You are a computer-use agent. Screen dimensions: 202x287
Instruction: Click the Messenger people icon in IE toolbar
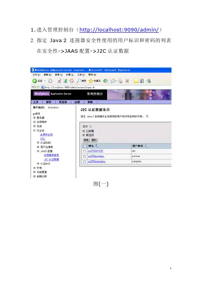149,81
